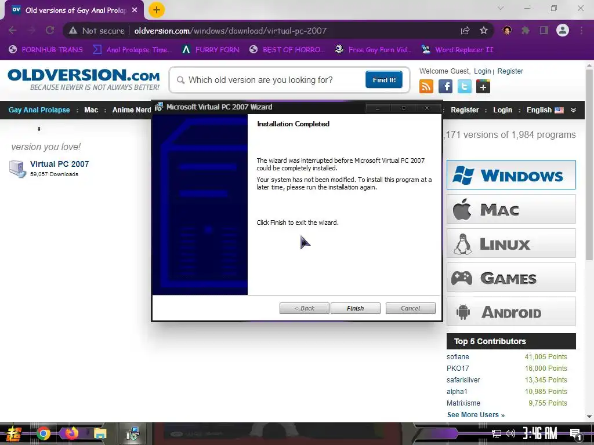Click the Virtual PC 2007 program icon
This screenshot has height=445, width=594.
click(17, 169)
